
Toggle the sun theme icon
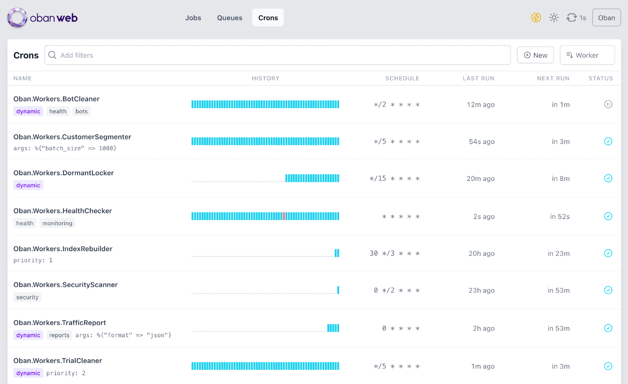tap(554, 18)
